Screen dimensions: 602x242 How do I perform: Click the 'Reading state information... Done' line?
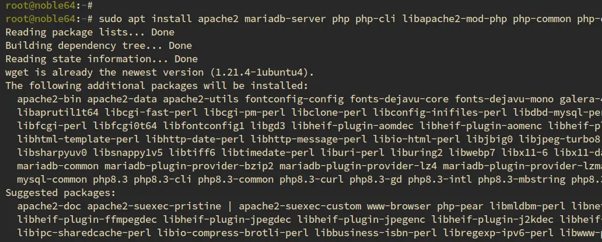pyautogui.click(x=101, y=59)
